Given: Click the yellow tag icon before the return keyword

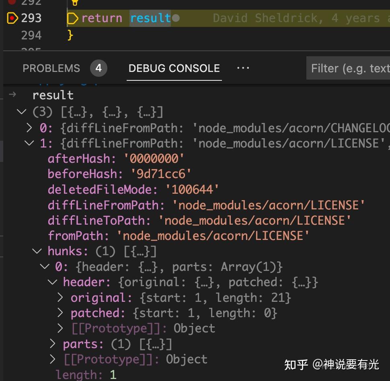Looking at the screenshot, I should click(73, 18).
